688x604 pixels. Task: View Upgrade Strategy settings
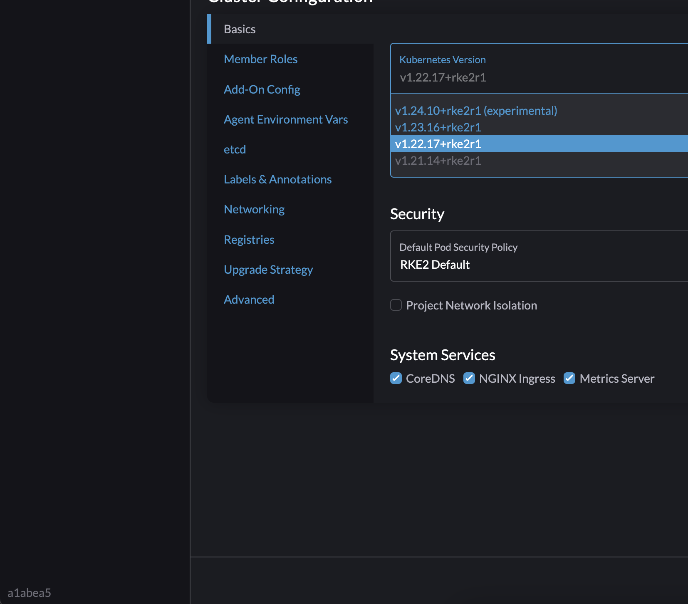click(268, 269)
